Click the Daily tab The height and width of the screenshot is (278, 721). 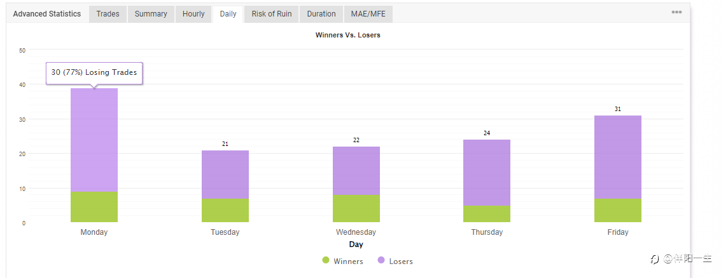pos(228,14)
